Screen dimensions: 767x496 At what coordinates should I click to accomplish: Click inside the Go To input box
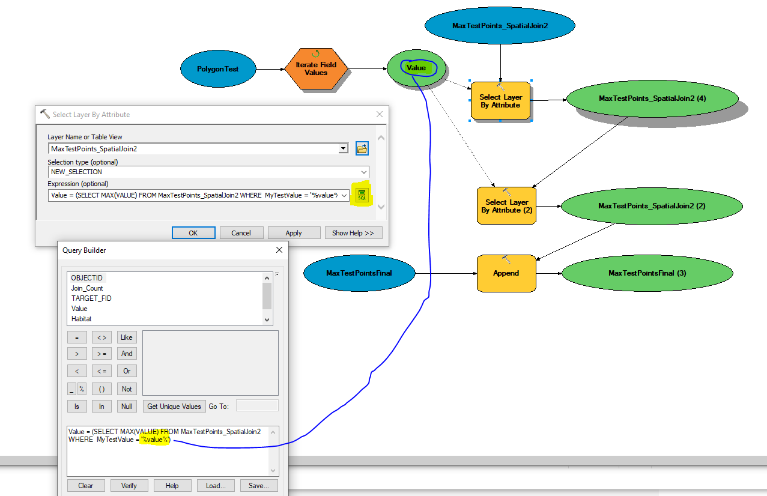256,405
